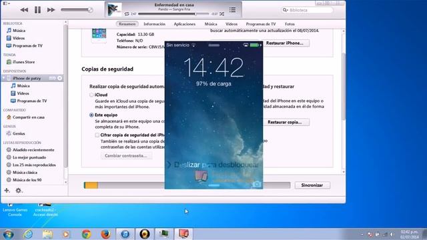The image size is (427, 240).
Task: Toggle repeat icon in the player display
Action: click(127, 13)
